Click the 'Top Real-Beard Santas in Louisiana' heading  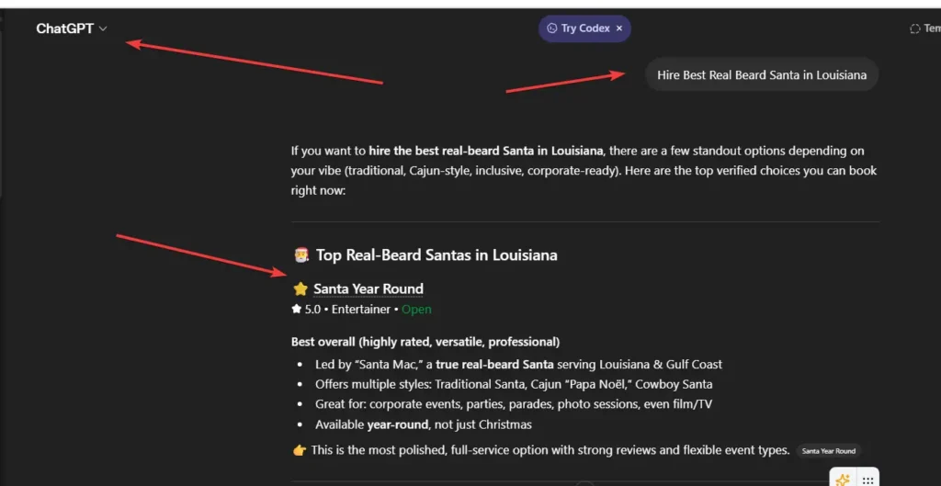coord(436,255)
